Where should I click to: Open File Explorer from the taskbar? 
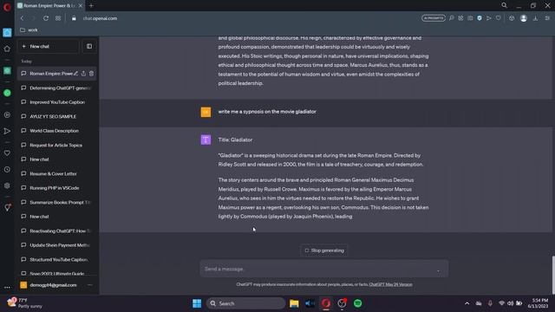pyautogui.click(x=294, y=303)
